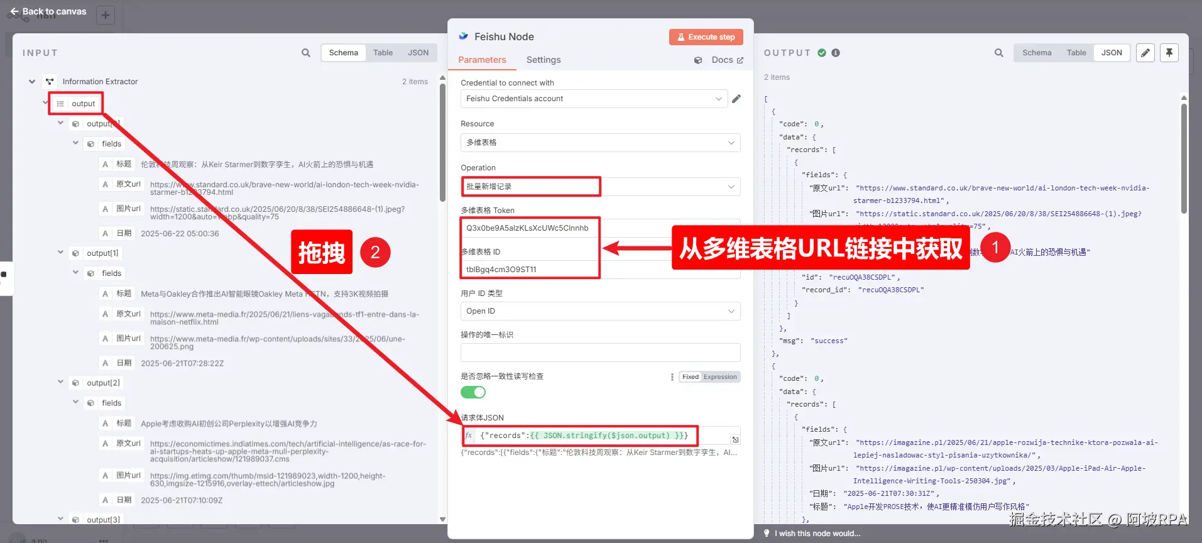
Task: Collapse the output[1] tree node
Action: tap(61, 253)
